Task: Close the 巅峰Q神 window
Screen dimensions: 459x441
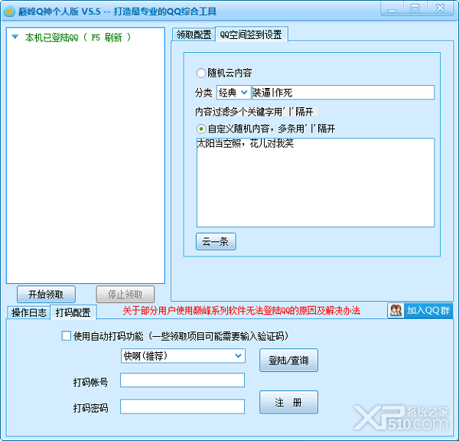Action: [x=440, y=8]
